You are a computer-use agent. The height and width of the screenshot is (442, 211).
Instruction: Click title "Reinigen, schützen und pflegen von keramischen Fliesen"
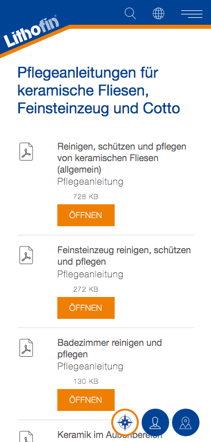122,158
